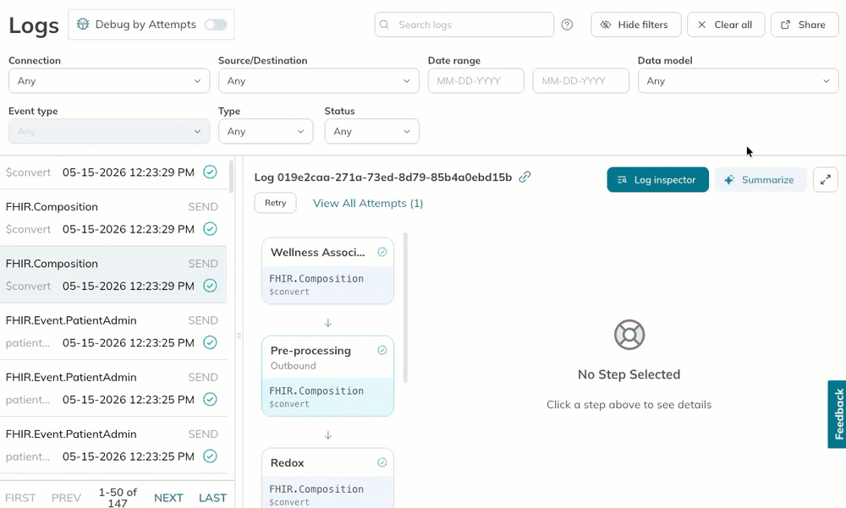
Task: Click the Redox step status check icon
Action: (382, 462)
